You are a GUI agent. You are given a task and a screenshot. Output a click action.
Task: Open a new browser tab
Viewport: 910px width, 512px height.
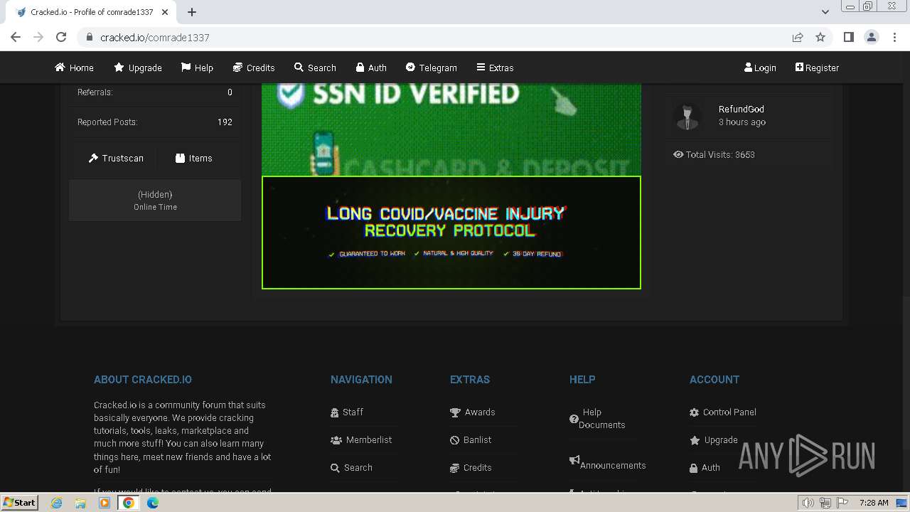[x=192, y=11]
